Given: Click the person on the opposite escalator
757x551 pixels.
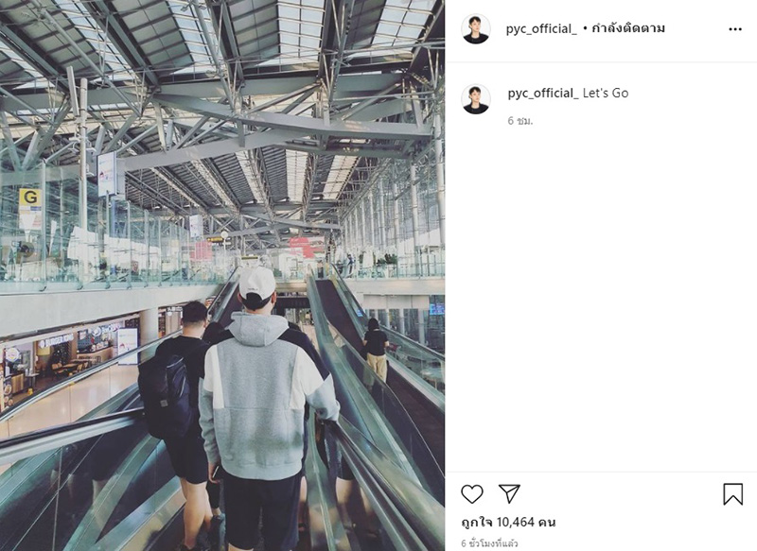Looking at the screenshot, I should tap(376, 350).
